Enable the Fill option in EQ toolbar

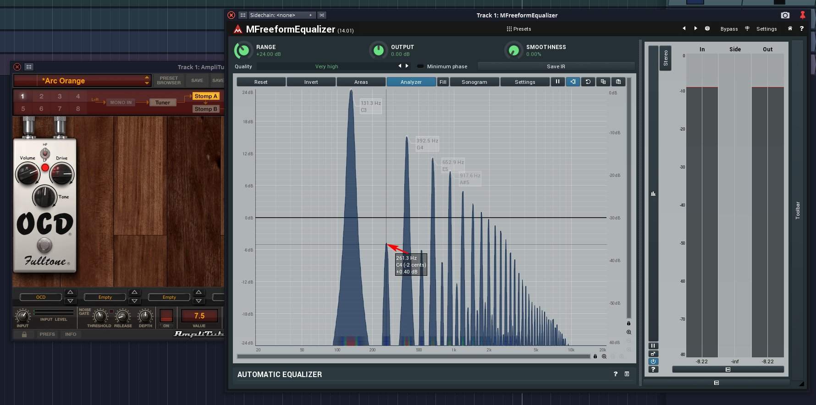(443, 82)
